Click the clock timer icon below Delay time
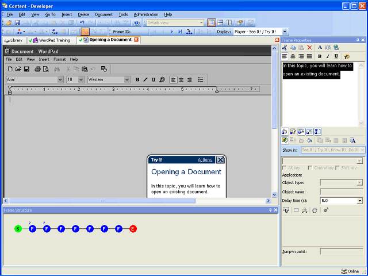 click(x=315, y=210)
